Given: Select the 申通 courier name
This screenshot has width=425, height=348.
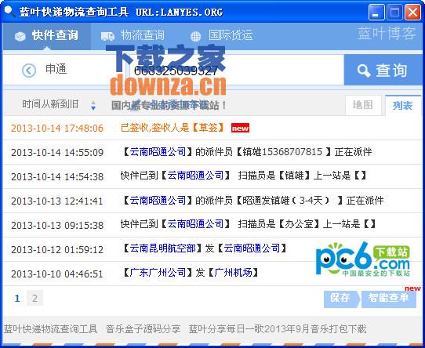Looking at the screenshot, I should click(56, 69).
